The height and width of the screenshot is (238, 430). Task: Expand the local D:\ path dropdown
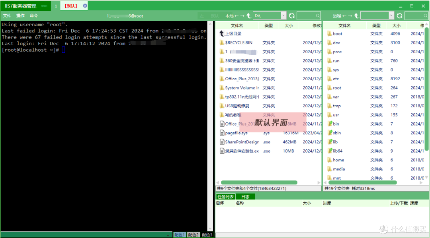[x=283, y=15]
